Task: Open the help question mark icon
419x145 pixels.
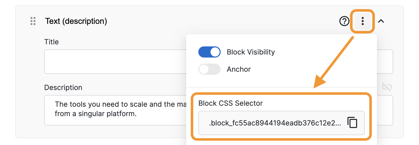Action: 344,21
